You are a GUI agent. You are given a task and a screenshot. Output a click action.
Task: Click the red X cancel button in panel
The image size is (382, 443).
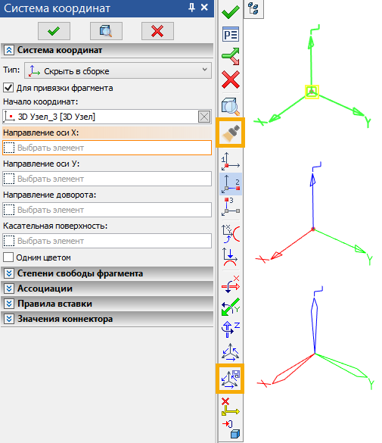click(157, 31)
